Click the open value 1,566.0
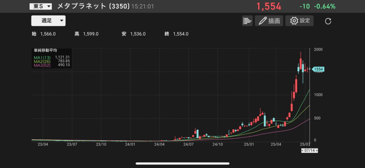Viewport: 365px width, 168px height. [48, 34]
